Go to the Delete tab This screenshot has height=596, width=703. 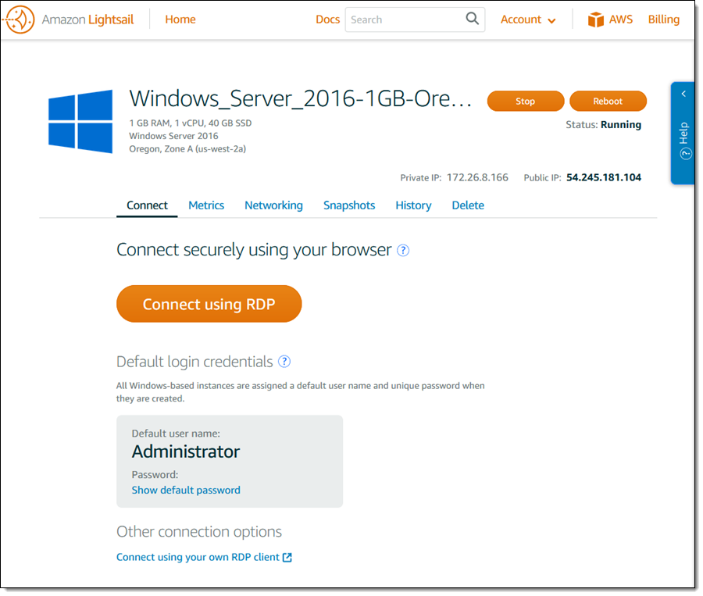(x=468, y=205)
